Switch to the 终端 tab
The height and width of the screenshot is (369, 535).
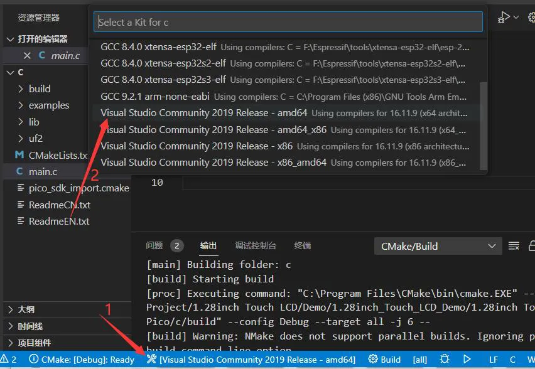302,245
